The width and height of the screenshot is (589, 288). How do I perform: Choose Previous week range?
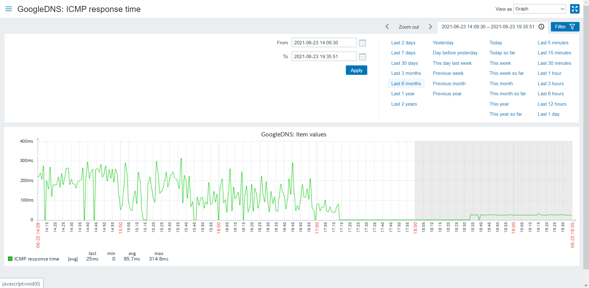tap(448, 73)
